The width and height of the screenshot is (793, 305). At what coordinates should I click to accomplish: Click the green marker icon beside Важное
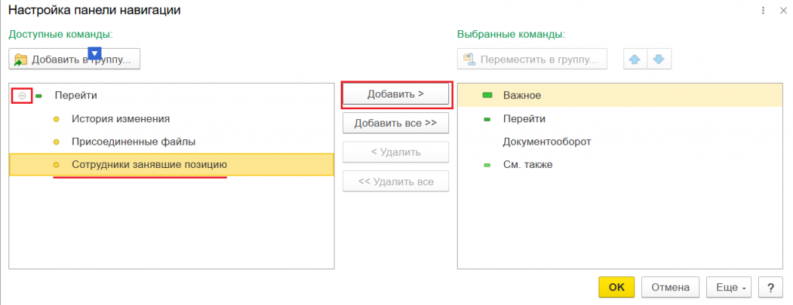[488, 95]
